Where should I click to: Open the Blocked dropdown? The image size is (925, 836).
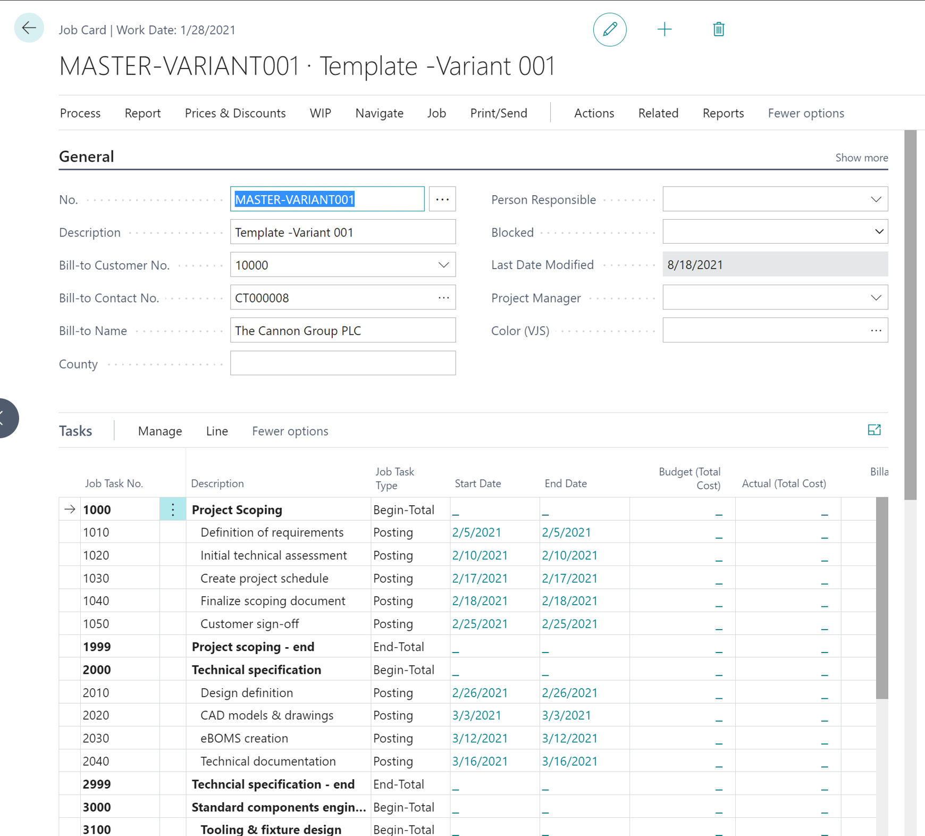coord(878,232)
